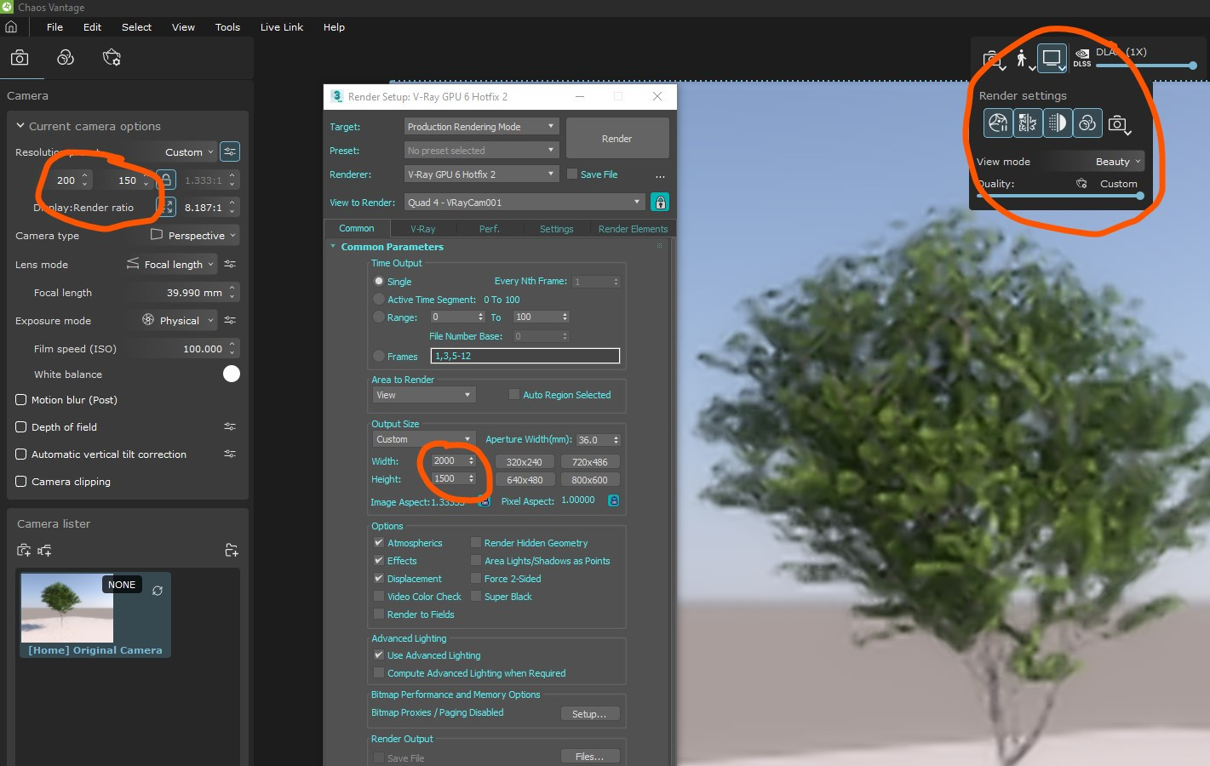The height and width of the screenshot is (766, 1210).
Task: Open Lens mode Focal length dropdown
Action: (171, 264)
